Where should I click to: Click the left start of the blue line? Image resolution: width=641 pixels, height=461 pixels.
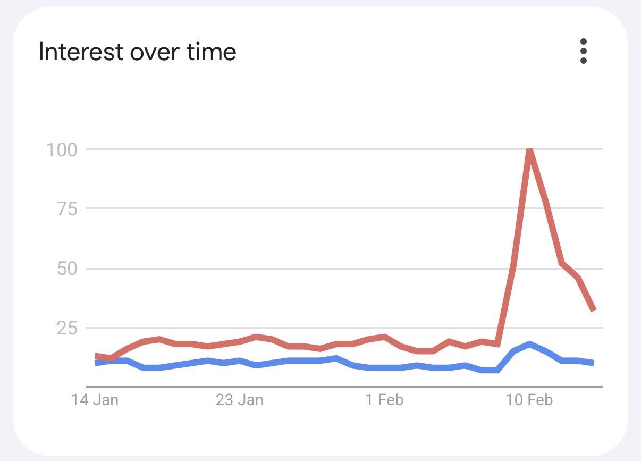[96, 363]
